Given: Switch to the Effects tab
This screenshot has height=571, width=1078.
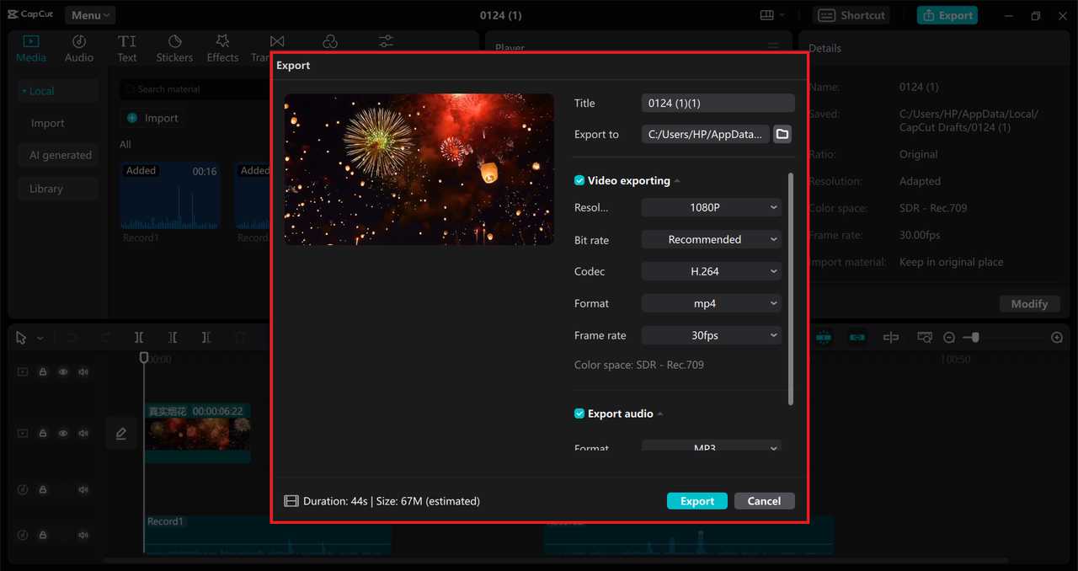Looking at the screenshot, I should coord(222,48).
